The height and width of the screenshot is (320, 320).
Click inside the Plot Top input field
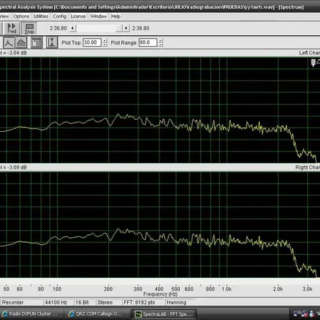tap(92, 42)
